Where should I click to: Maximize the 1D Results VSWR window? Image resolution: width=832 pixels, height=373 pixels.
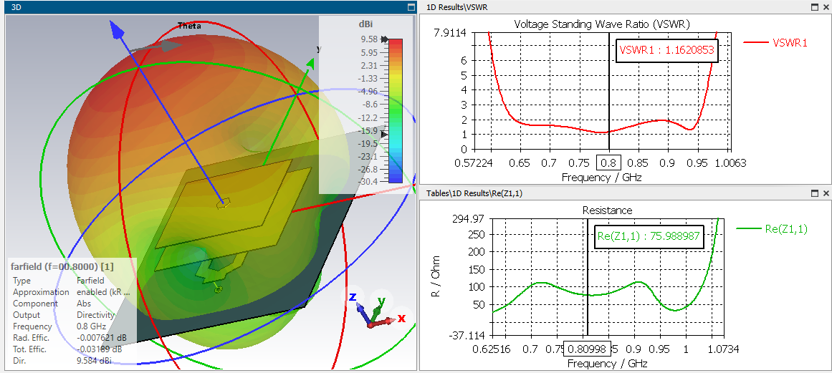[x=816, y=7]
